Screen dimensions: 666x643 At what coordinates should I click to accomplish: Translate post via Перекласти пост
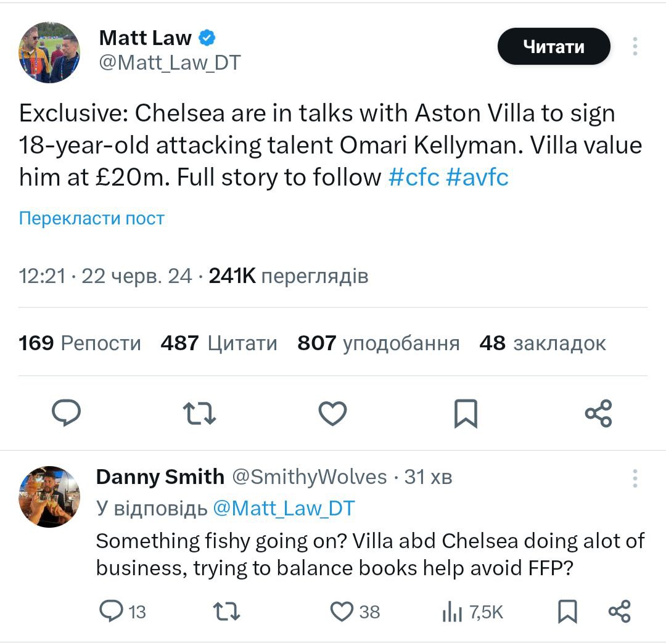click(x=92, y=218)
